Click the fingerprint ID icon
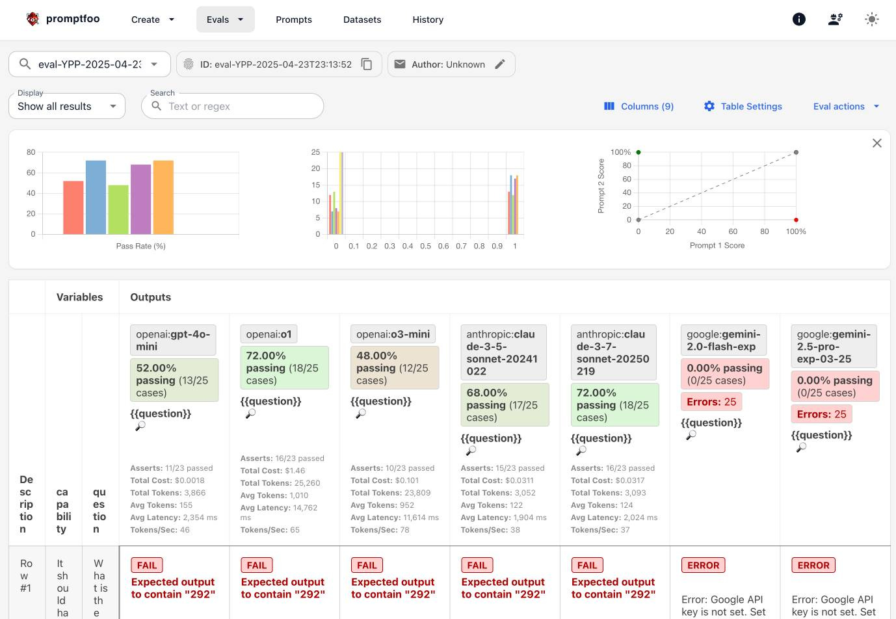Image resolution: width=896 pixels, height=619 pixels. (x=189, y=64)
